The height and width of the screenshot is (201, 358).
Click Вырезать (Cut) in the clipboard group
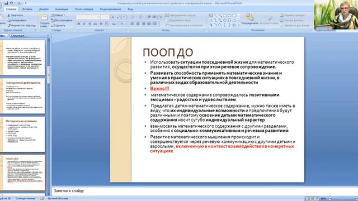15,15
